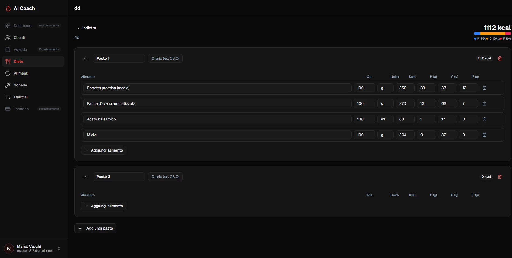Viewport: 512px width, 258px height.
Task: Open the Marco Vacchi account switcher arrows
Action: [59, 249]
